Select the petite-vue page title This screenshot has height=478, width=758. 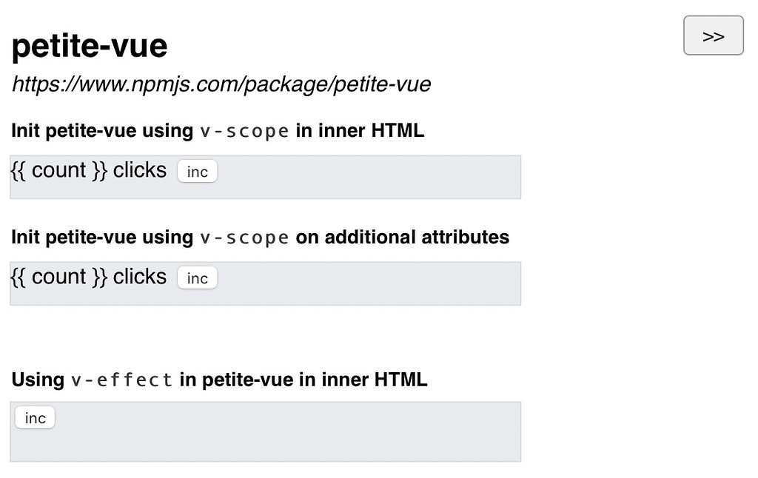coord(89,46)
